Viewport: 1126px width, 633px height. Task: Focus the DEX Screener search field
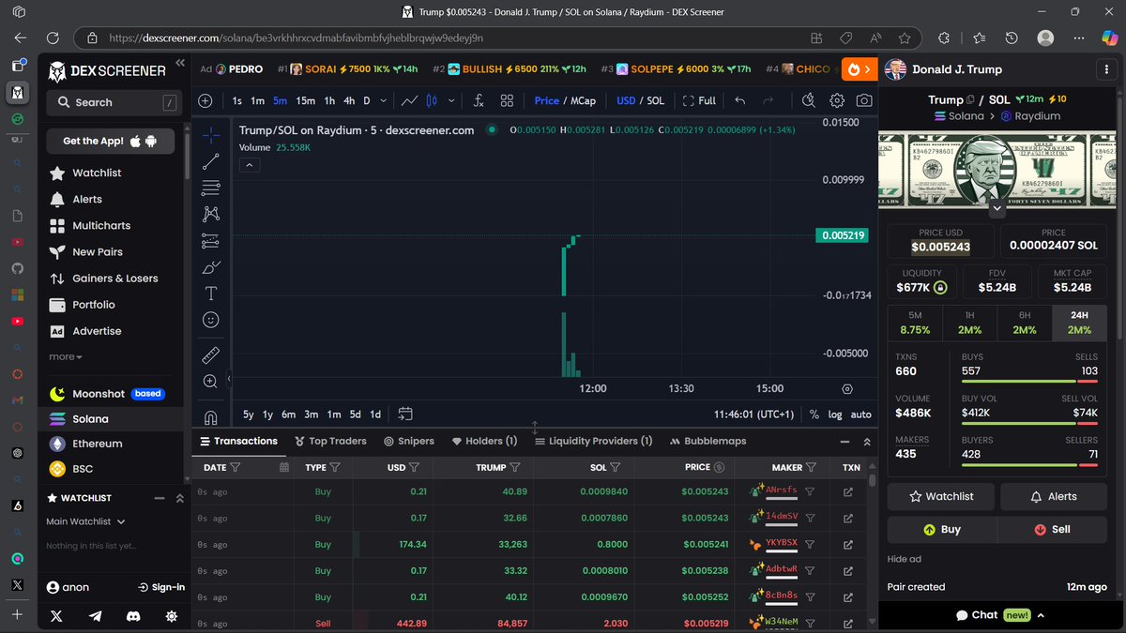pos(114,102)
